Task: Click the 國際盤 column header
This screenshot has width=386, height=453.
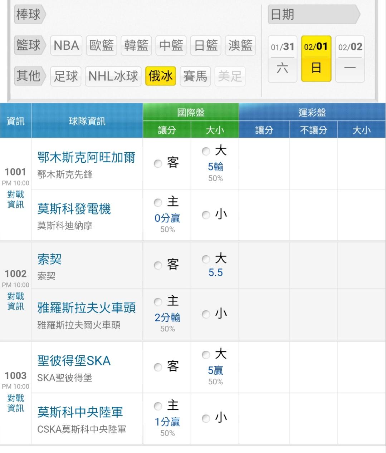Action: pyautogui.click(x=191, y=113)
